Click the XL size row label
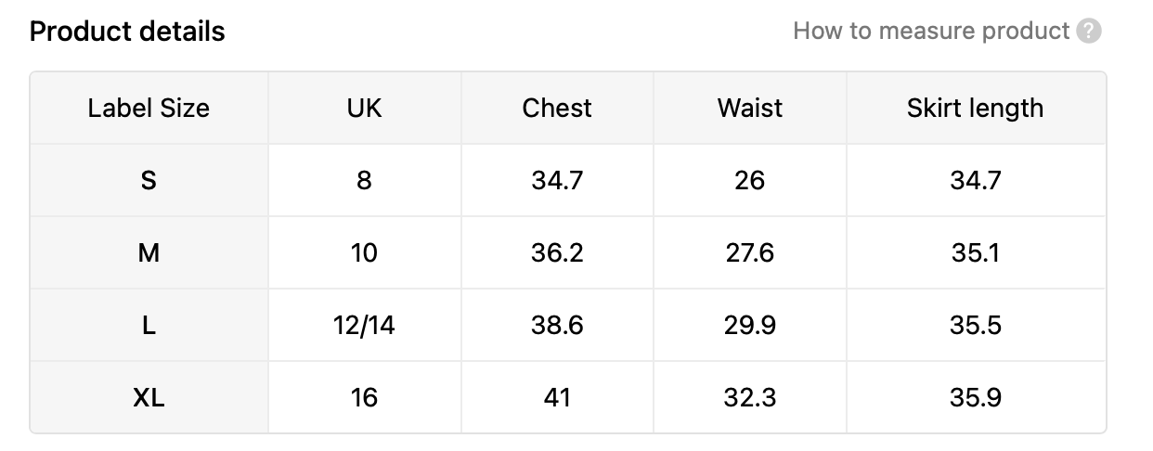Screen dimensions: 1153x451 149,397
